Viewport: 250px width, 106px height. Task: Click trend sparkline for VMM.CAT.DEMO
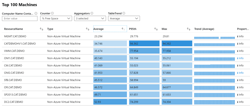tap(214, 51)
